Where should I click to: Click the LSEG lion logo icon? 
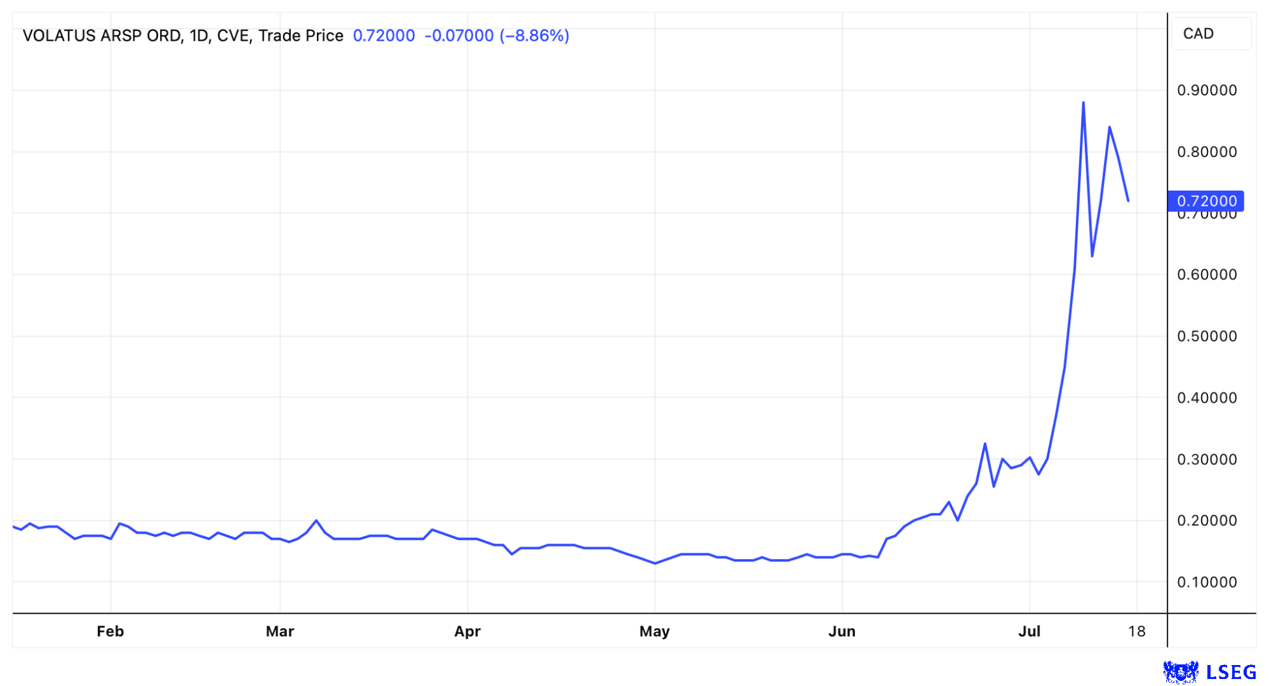coord(1180,672)
